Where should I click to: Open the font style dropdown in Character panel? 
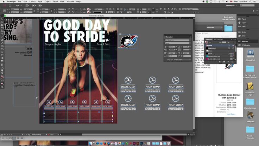pyautogui.click(x=190, y=43)
